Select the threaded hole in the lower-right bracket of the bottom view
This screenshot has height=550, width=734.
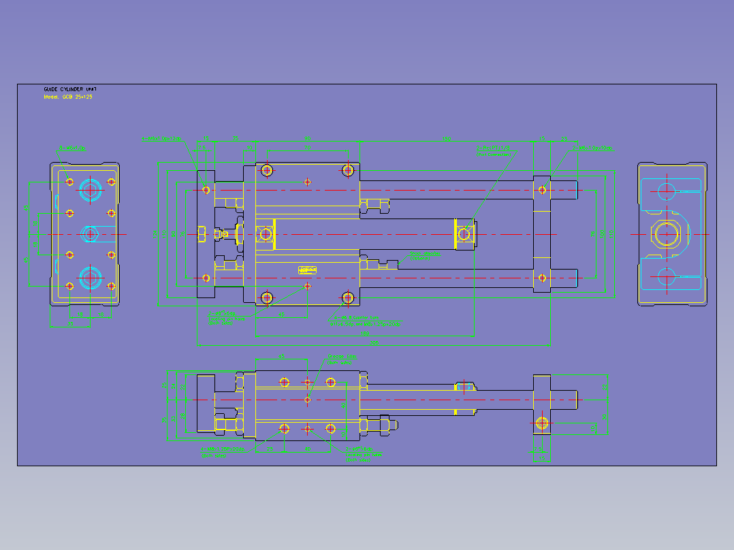(541, 423)
